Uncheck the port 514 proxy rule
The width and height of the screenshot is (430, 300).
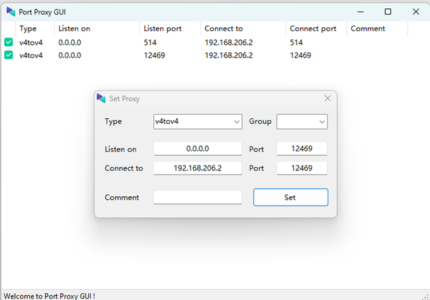point(8,42)
